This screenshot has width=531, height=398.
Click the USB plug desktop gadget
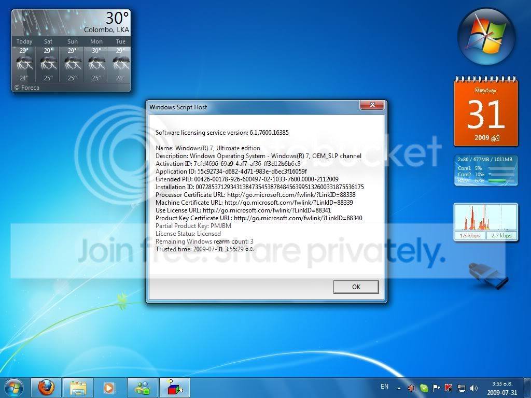point(487,276)
